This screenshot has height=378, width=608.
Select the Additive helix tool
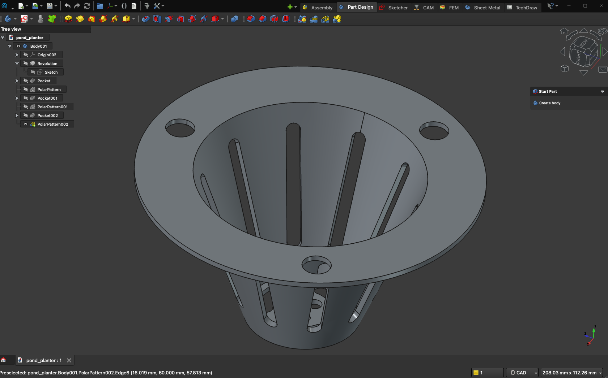(115, 19)
